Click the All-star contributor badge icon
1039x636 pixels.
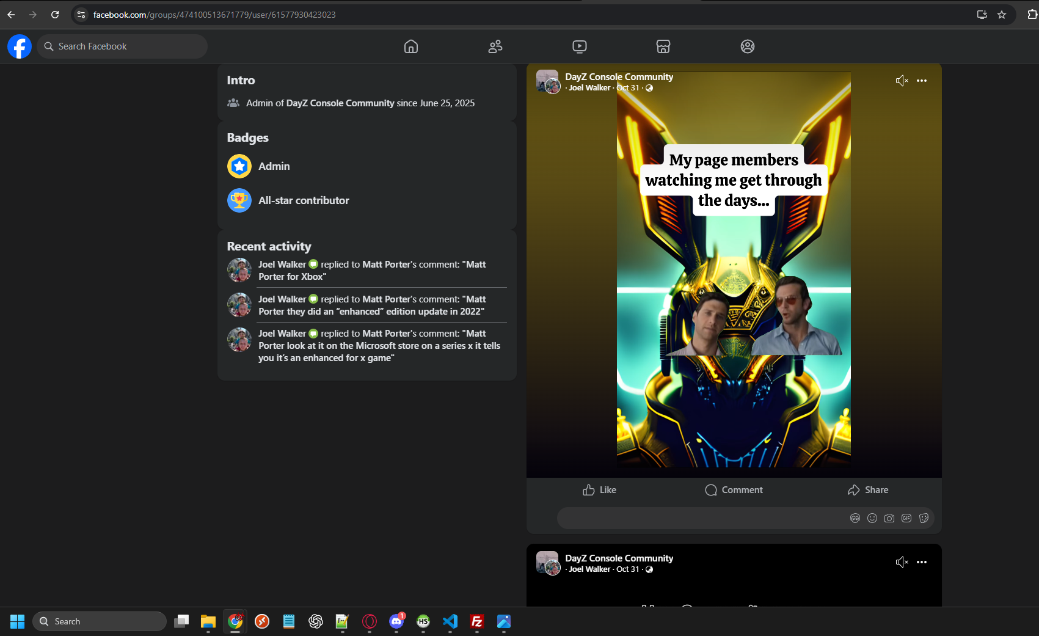(x=239, y=200)
